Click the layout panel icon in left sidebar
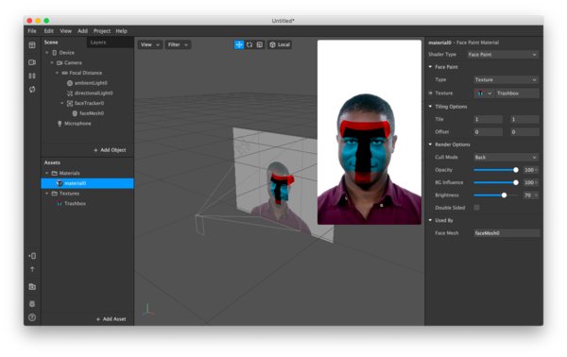The height and width of the screenshot is (357, 567). click(x=32, y=45)
